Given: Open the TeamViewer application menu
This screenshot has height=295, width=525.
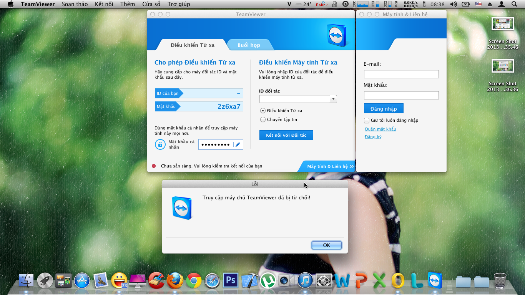Looking at the screenshot, I should (38, 4).
